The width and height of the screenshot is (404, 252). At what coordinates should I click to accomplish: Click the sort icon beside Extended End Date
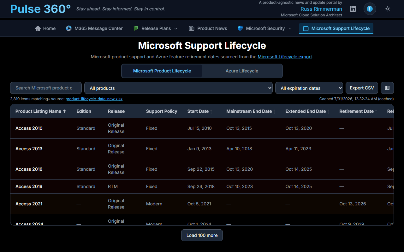[328, 112]
